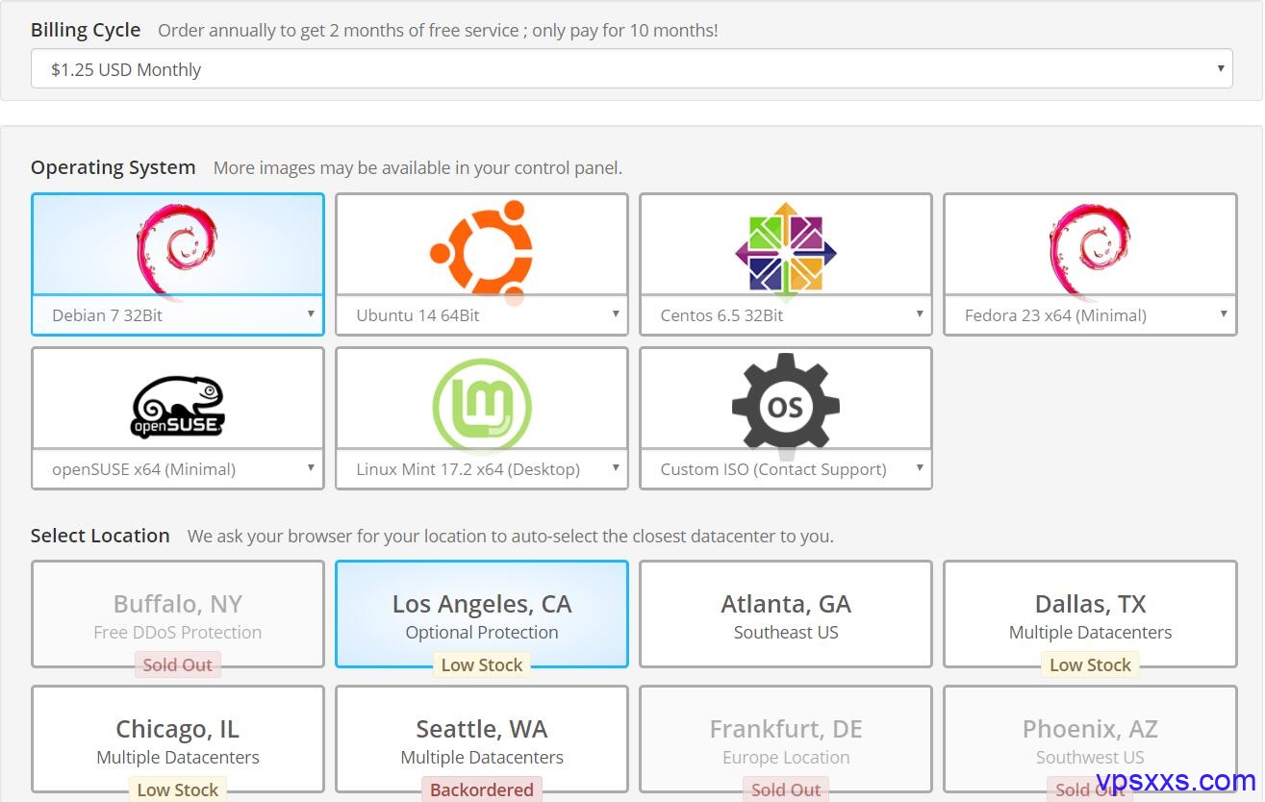Click the 'More images may be available' note
Viewport: 1265px width, 802px height.
click(x=417, y=168)
